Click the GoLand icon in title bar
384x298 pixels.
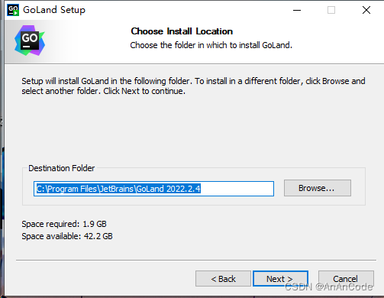tap(13, 10)
